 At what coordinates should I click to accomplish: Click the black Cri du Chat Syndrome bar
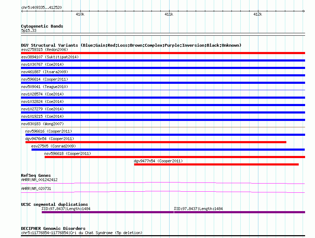click(163, 236)
